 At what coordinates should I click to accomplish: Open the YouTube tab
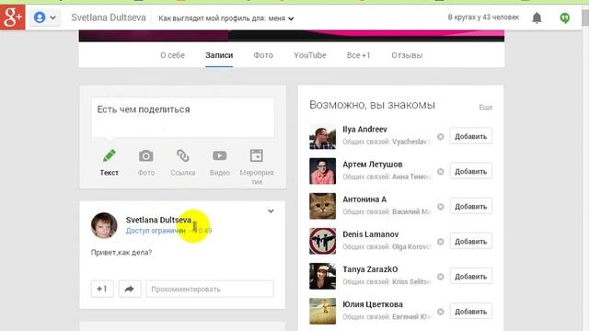tap(310, 55)
